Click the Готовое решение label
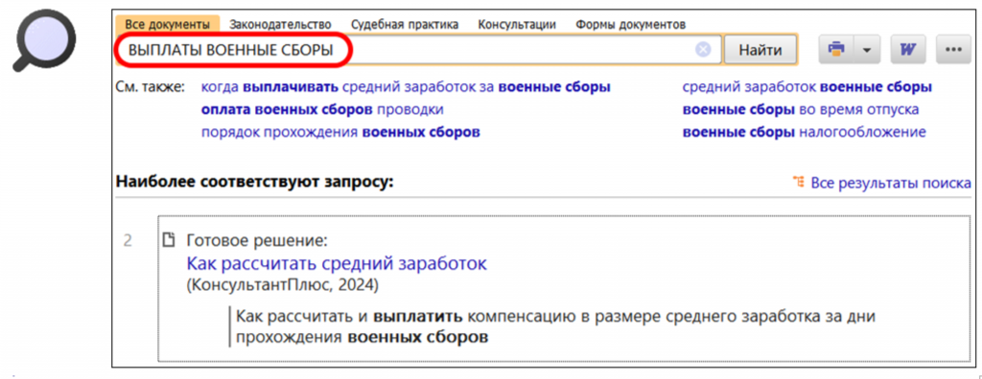The height and width of the screenshot is (379, 982). pyautogui.click(x=257, y=241)
